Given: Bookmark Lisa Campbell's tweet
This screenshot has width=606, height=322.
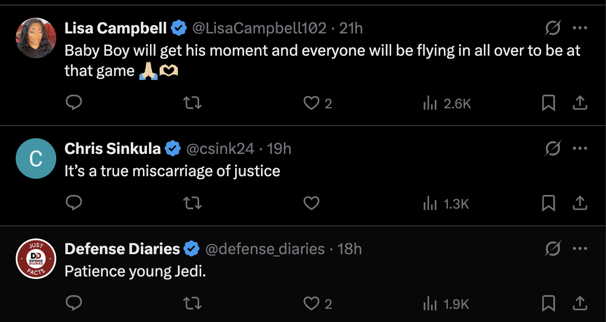Looking at the screenshot, I should [x=548, y=103].
